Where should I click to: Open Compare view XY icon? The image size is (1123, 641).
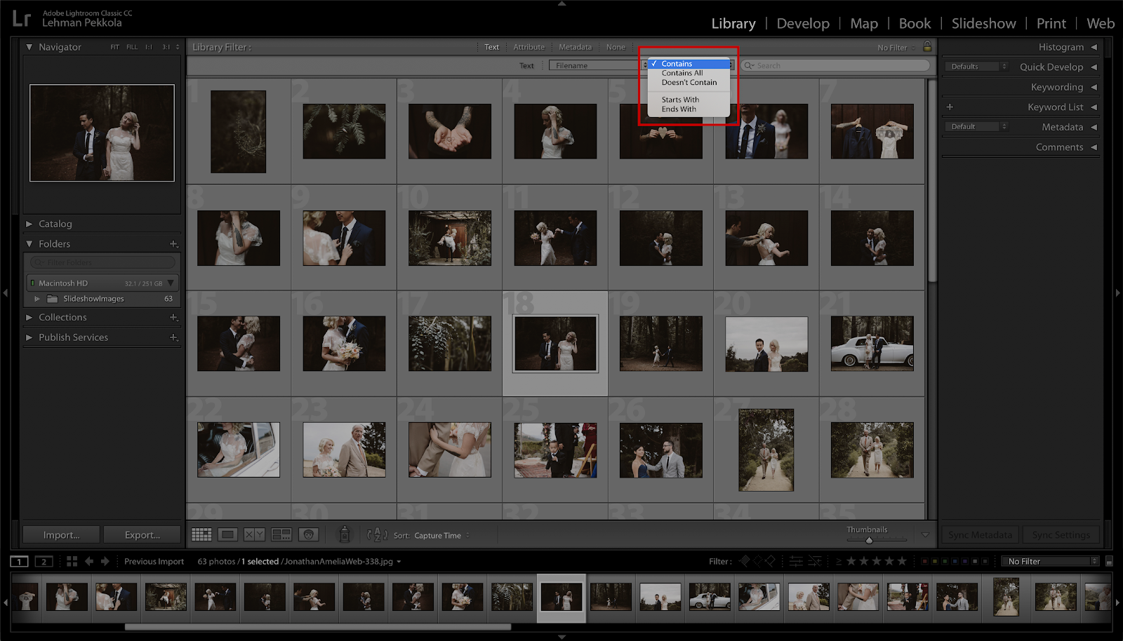(x=254, y=535)
